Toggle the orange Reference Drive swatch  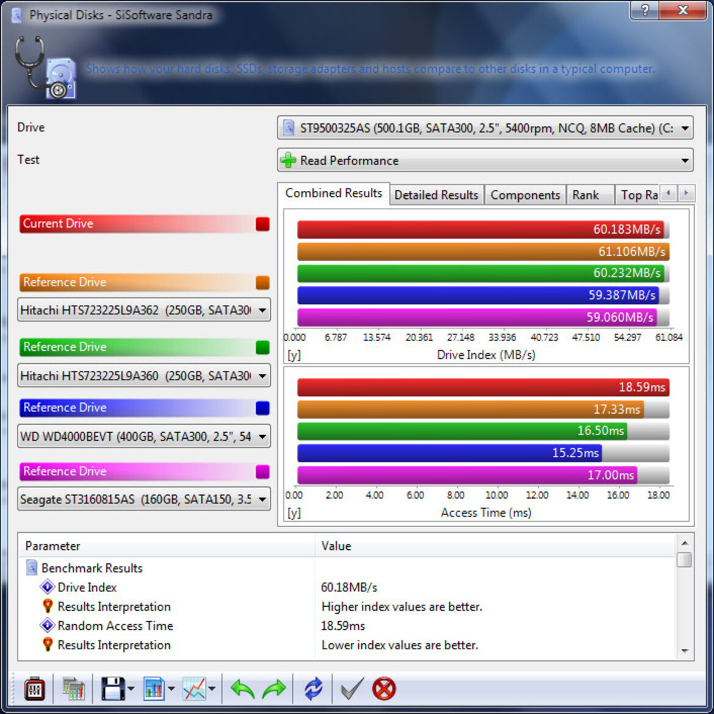click(x=263, y=283)
